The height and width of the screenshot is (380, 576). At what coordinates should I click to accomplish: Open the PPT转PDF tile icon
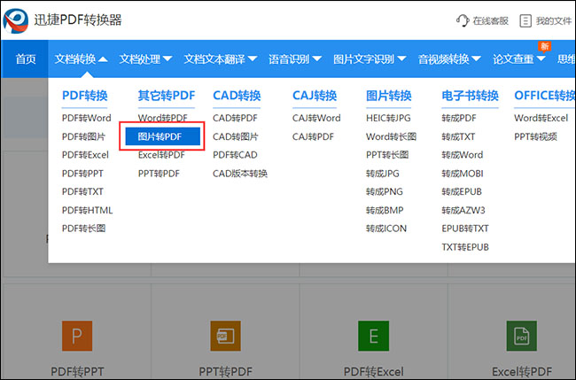[226, 336]
